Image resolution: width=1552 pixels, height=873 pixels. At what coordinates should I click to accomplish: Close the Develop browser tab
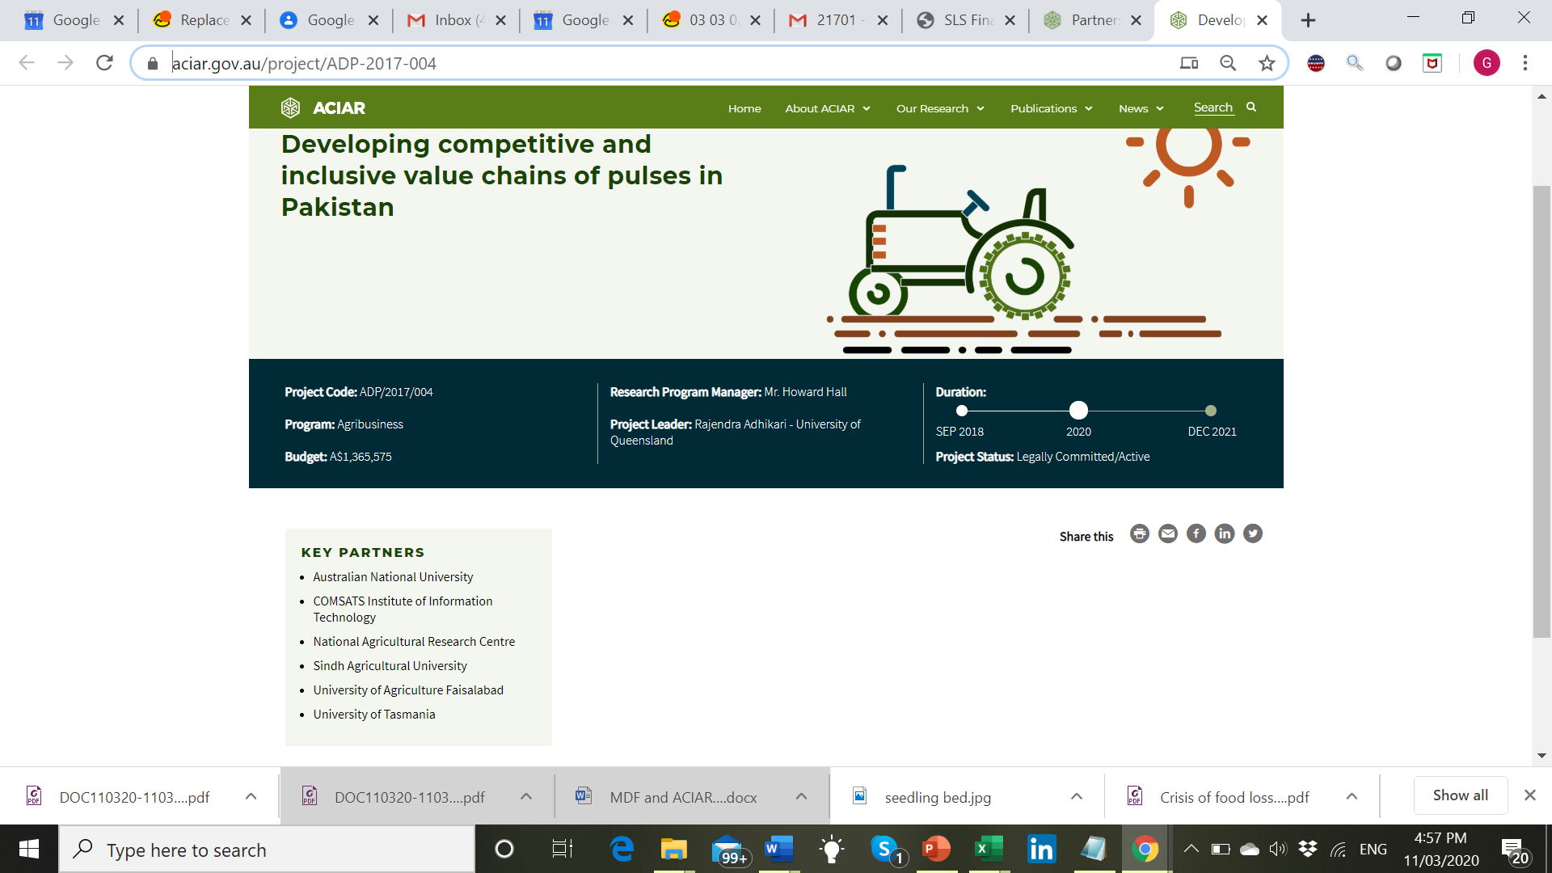point(1263,20)
